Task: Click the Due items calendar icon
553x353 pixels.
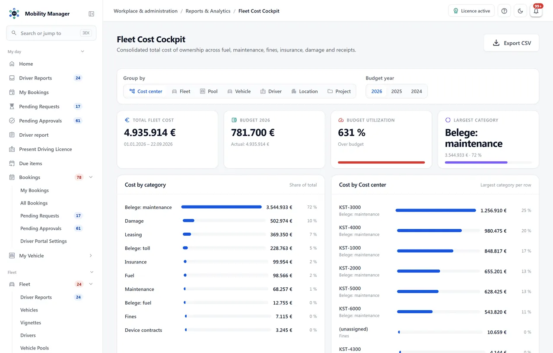Action: click(x=12, y=164)
